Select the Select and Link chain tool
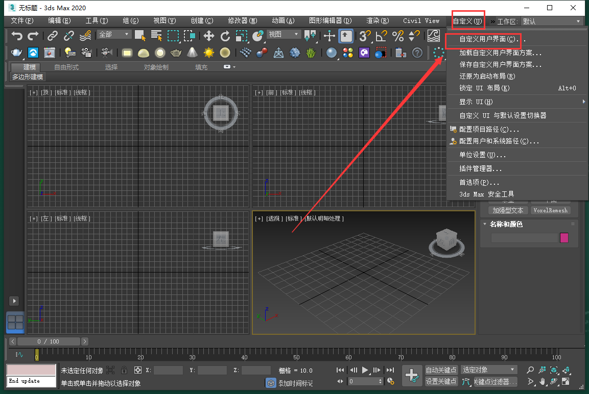589x394 pixels. (x=52, y=36)
